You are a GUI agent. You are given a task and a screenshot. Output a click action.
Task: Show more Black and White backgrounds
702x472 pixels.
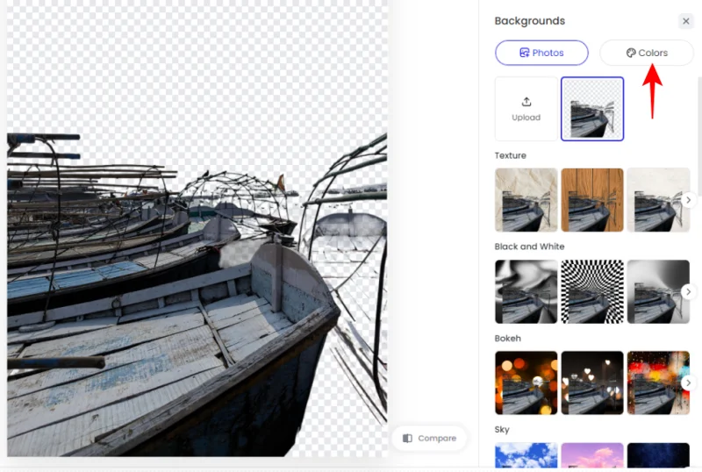coord(688,291)
